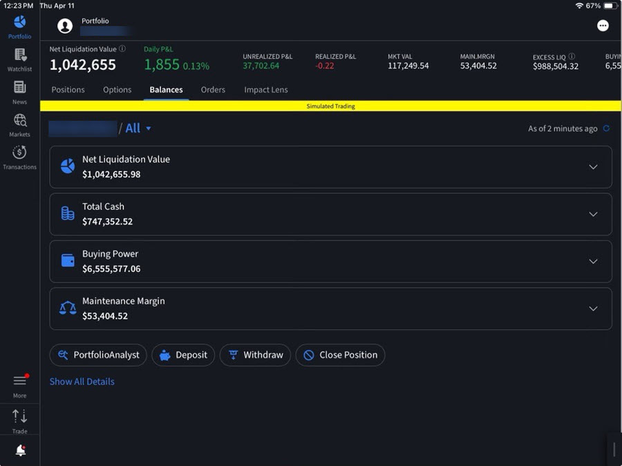Open PortfolioAnalyst button

pos(98,355)
